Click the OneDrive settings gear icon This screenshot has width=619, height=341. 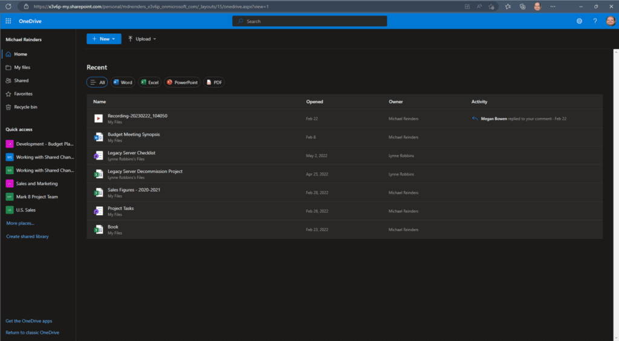579,21
